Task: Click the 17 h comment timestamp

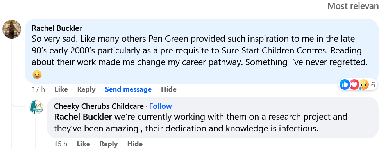Action: 38,89
